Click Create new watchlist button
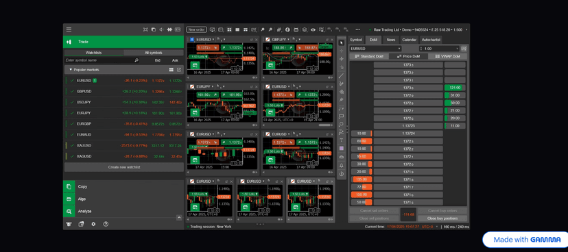The width and height of the screenshot is (568, 252). tap(124, 167)
